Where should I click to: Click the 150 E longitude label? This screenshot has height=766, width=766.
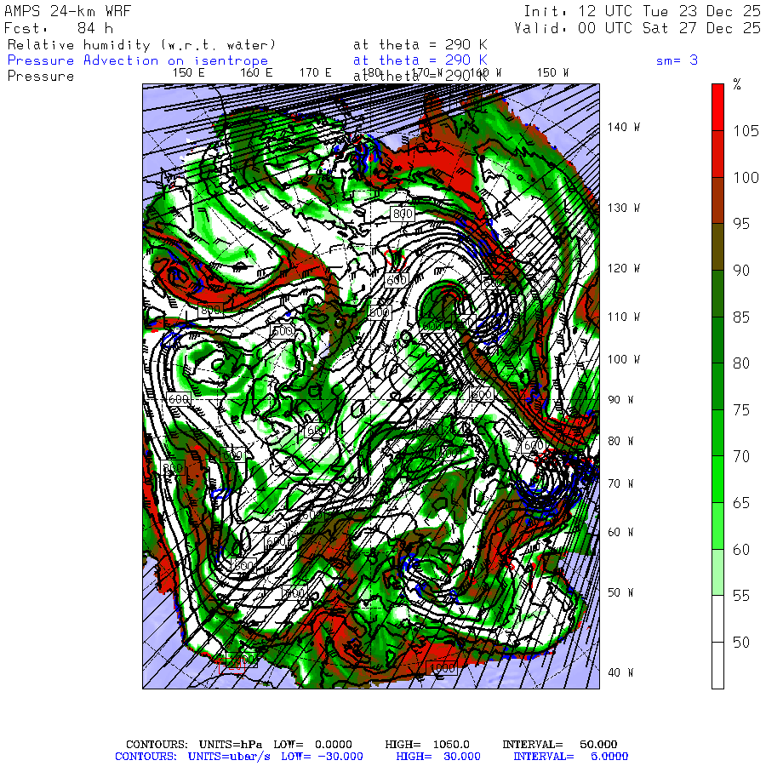(x=189, y=73)
